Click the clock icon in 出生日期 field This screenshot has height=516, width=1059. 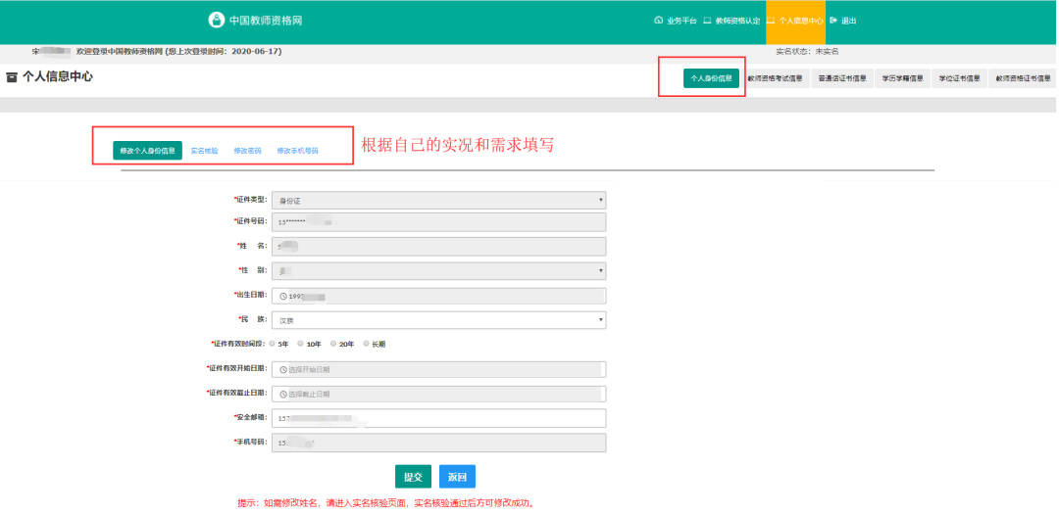(283, 296)
